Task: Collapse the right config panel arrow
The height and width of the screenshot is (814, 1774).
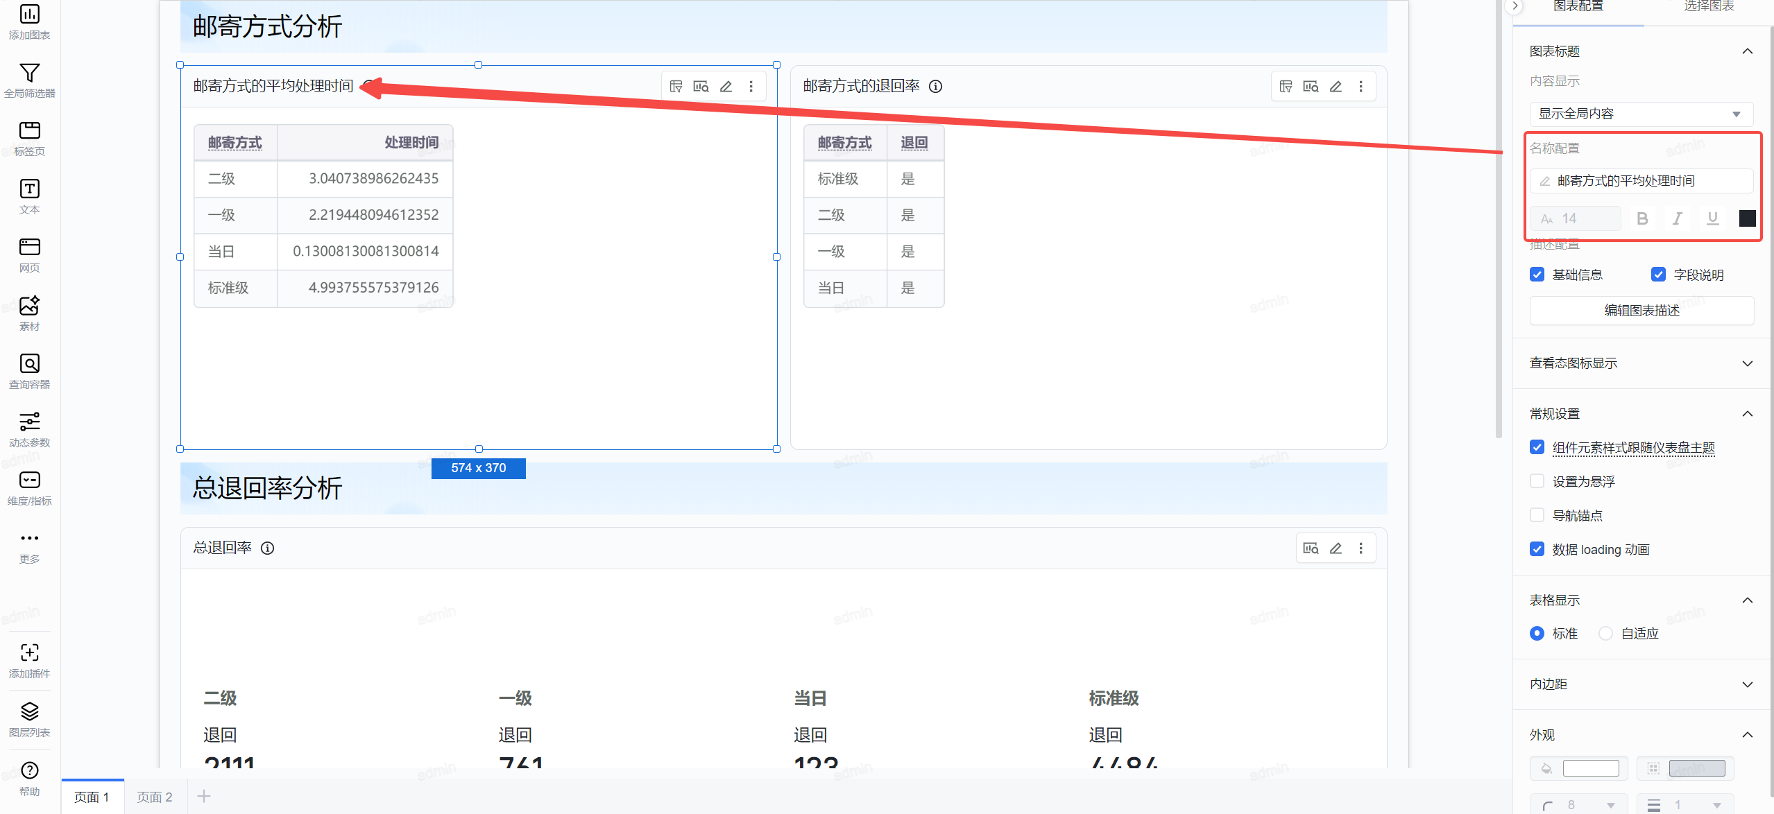Action: click(x=1515, y=6)
